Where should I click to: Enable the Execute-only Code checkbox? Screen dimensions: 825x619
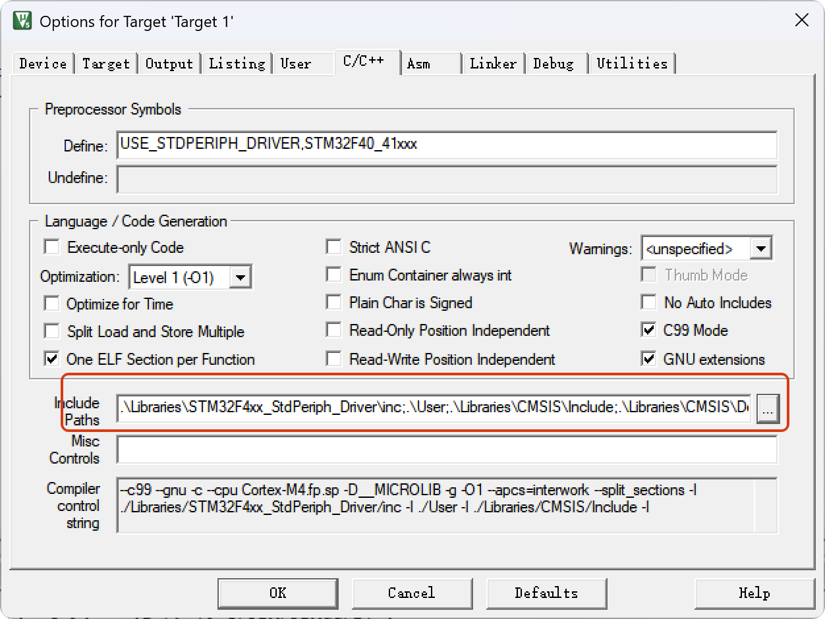[x=51, y=248]
